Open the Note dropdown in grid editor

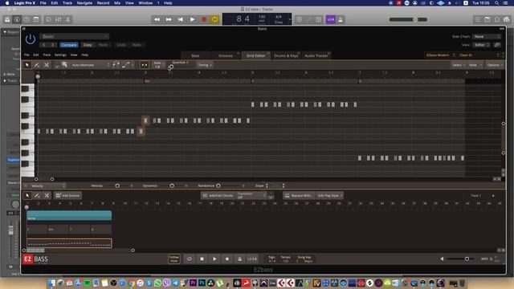click(x=475, y=65)
